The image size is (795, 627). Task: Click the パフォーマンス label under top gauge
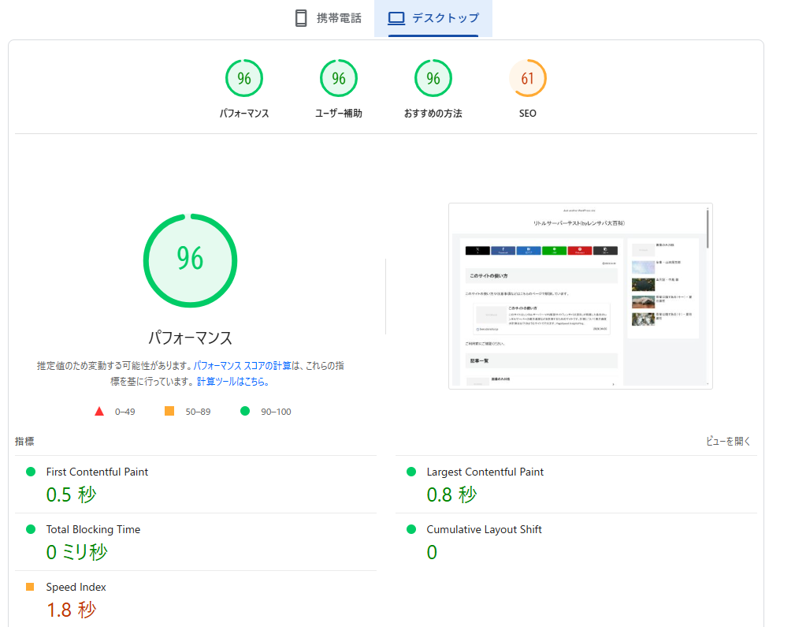coord(244,114)
